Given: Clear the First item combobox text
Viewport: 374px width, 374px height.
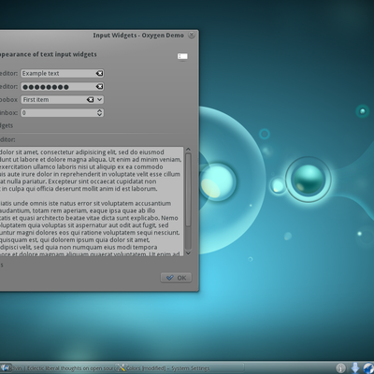Looking at the screenshot, I should 90,100.
